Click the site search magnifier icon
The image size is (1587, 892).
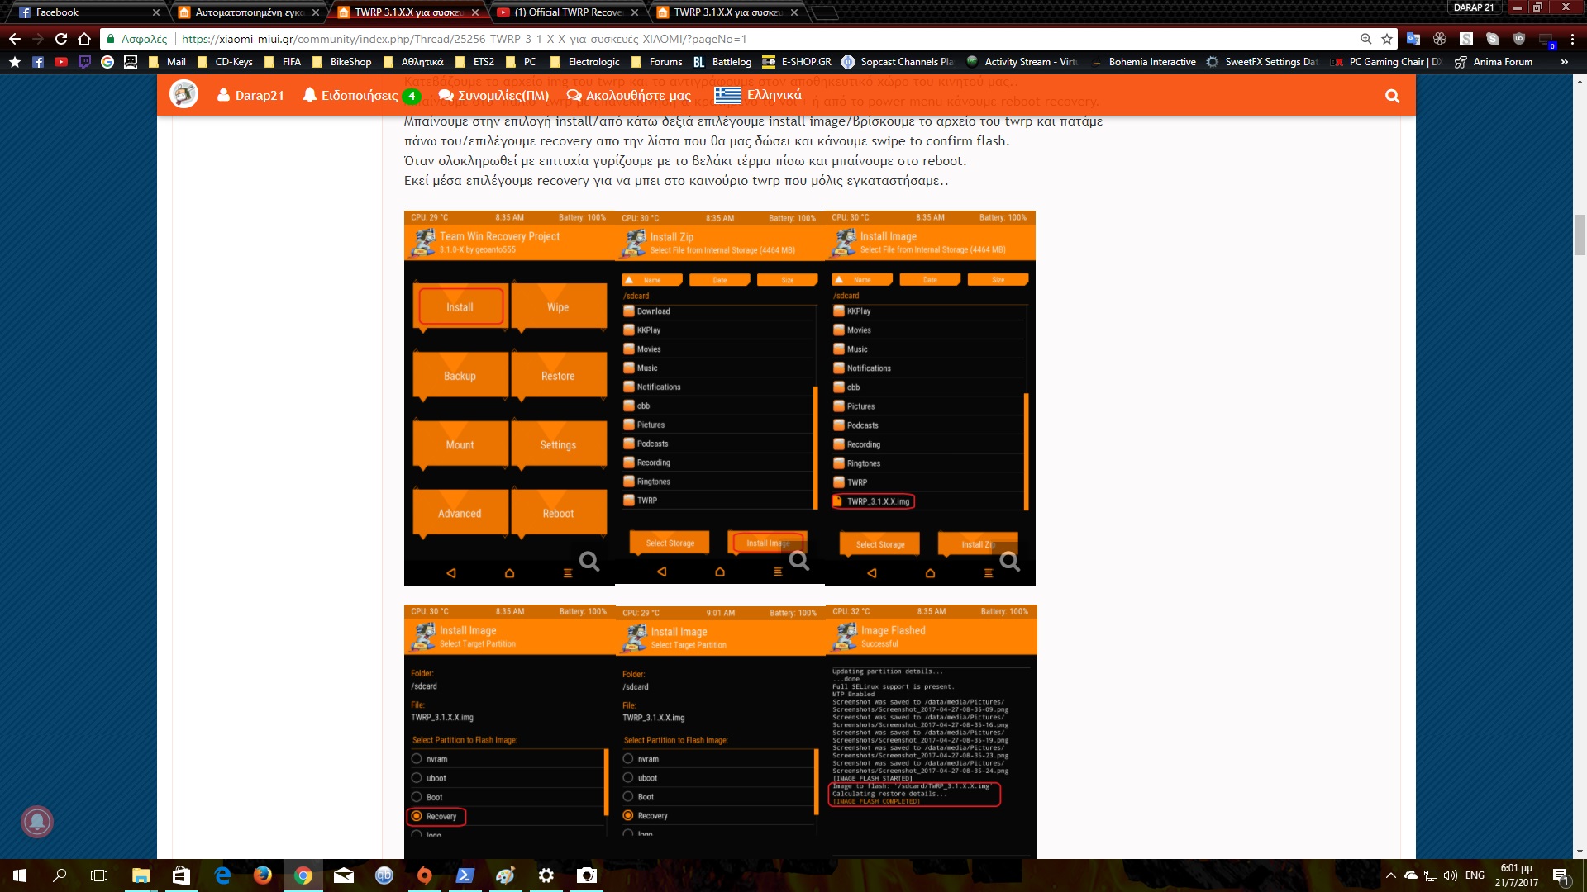click(1392, 96)
